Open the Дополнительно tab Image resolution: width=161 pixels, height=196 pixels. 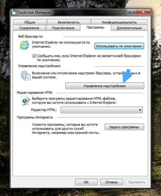(129, 28)
